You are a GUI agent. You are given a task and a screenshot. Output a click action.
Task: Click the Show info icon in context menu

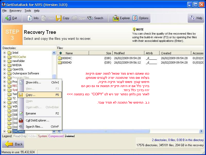pyautogui.click(x=21, y=82)
